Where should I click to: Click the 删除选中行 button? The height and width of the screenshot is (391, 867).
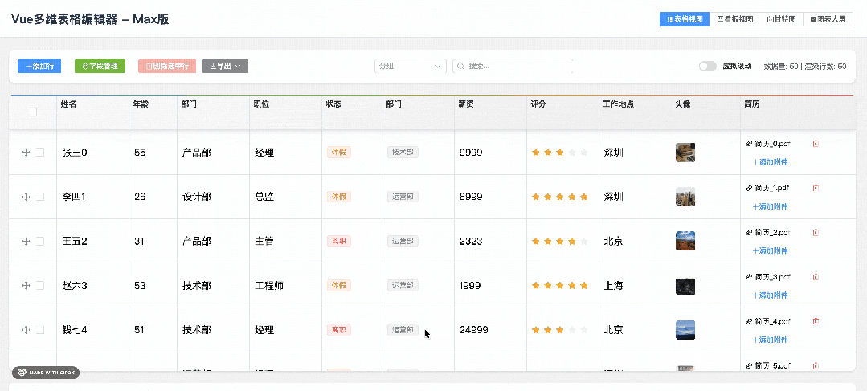pyautogui.click(x=168, y=67)
